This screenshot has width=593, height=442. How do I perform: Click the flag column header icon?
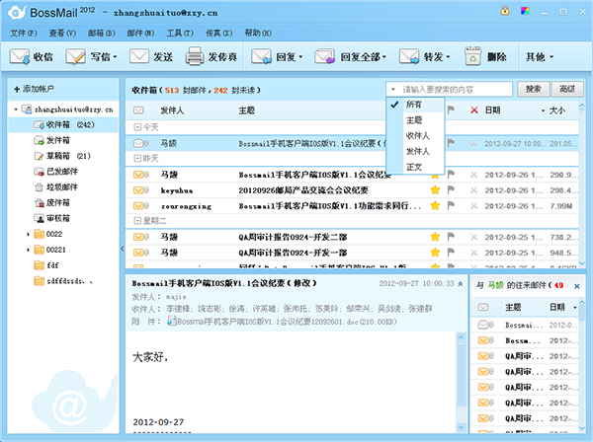tap(451, 110)
